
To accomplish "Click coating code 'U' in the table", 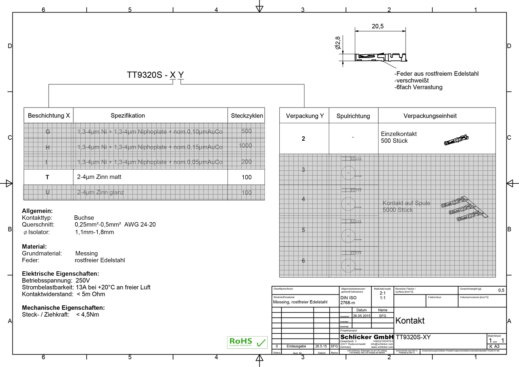I will click(x=48, y=192).
